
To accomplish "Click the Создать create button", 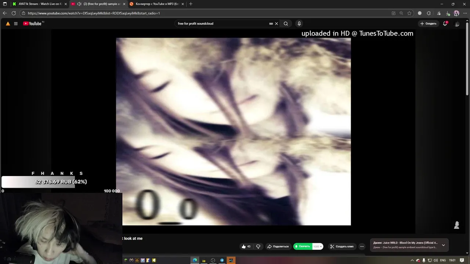I will (x=429, y=23).
